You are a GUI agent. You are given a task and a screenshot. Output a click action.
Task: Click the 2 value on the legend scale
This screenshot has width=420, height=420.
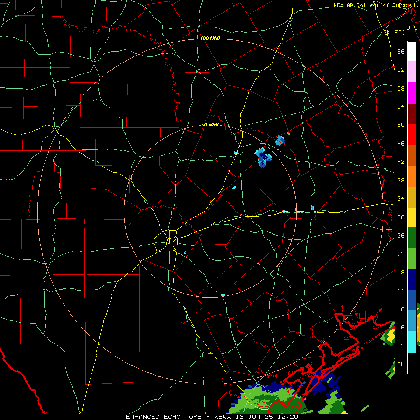coord(403,346)
